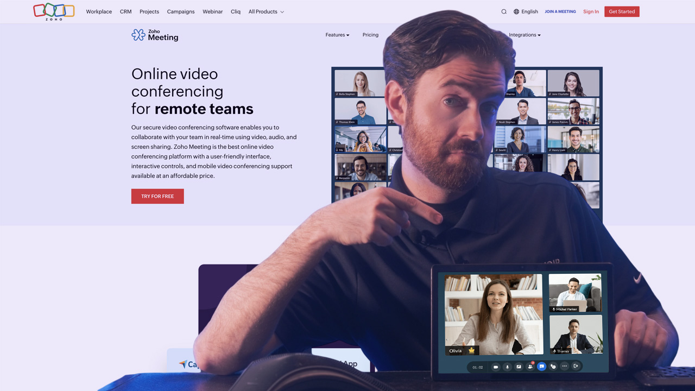Select Olivia's main video feed

click(x=494, y=314)
